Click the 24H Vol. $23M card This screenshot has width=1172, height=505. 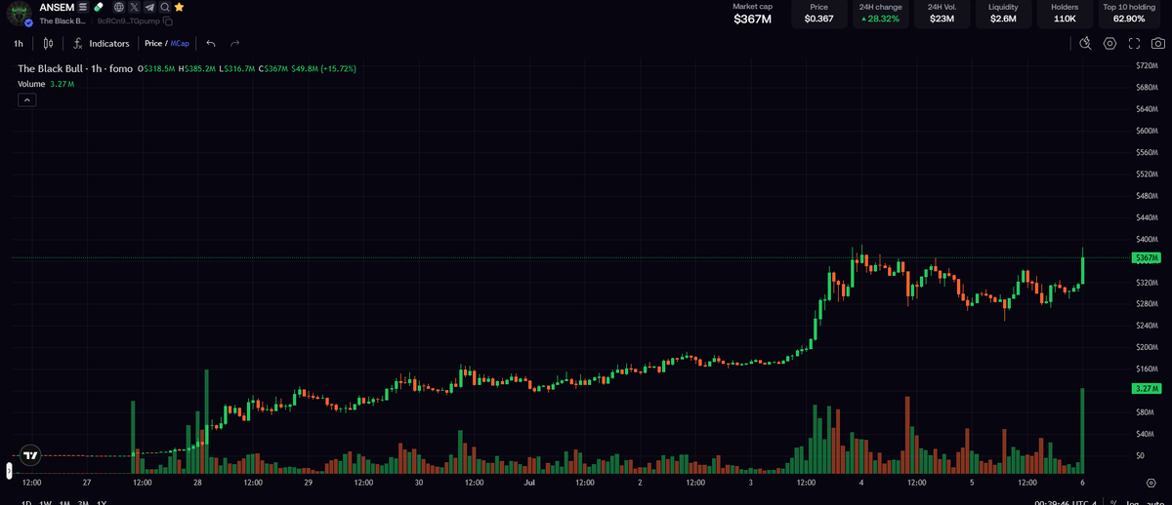pyautogui.click(x=942, y=14)
